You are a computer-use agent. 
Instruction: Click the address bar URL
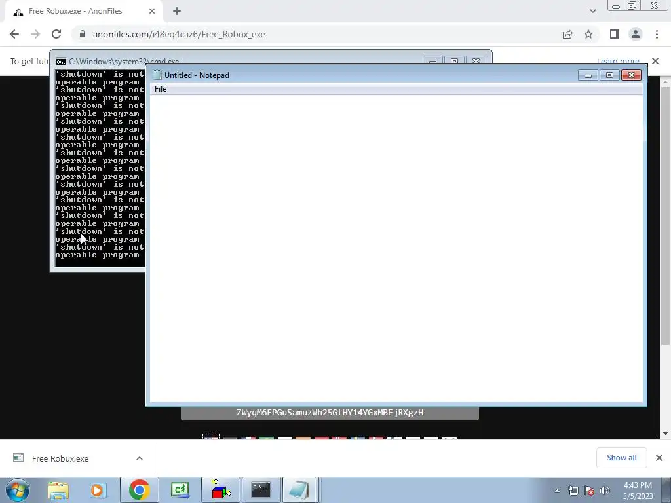pyautogui.click(x=179, y=34)
